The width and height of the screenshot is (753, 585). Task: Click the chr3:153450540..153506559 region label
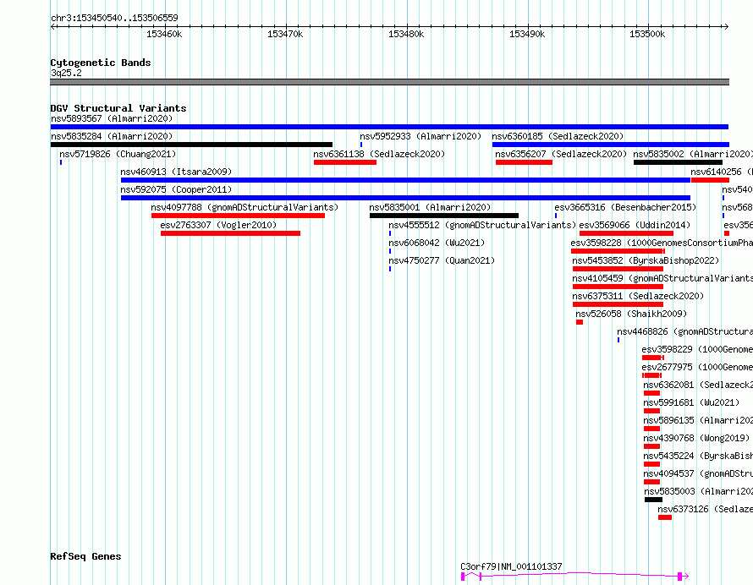coord(114,19)
